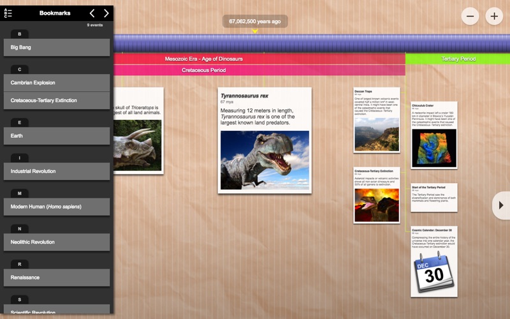The height and width of the screenshot is (319, 510).
Task: Open Cretaceous-Tertiary Extinction event card
Action: coord(377,195)
